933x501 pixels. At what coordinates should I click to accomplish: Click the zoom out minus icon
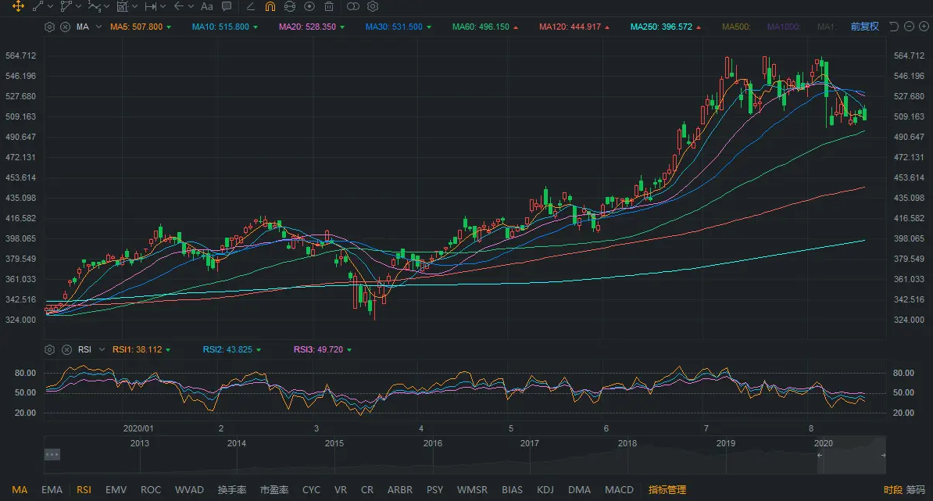click(x=909, y=27)
